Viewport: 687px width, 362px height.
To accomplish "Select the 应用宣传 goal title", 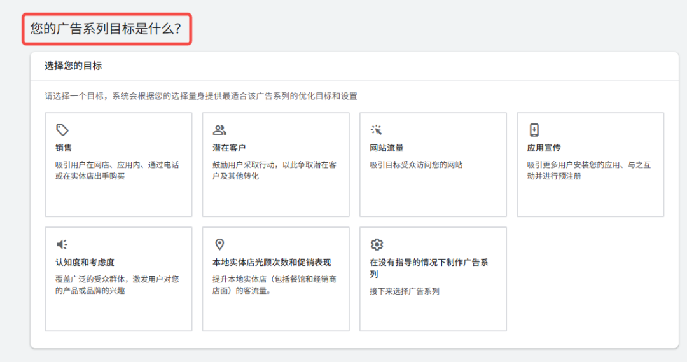I will click(x=544, y=148).
